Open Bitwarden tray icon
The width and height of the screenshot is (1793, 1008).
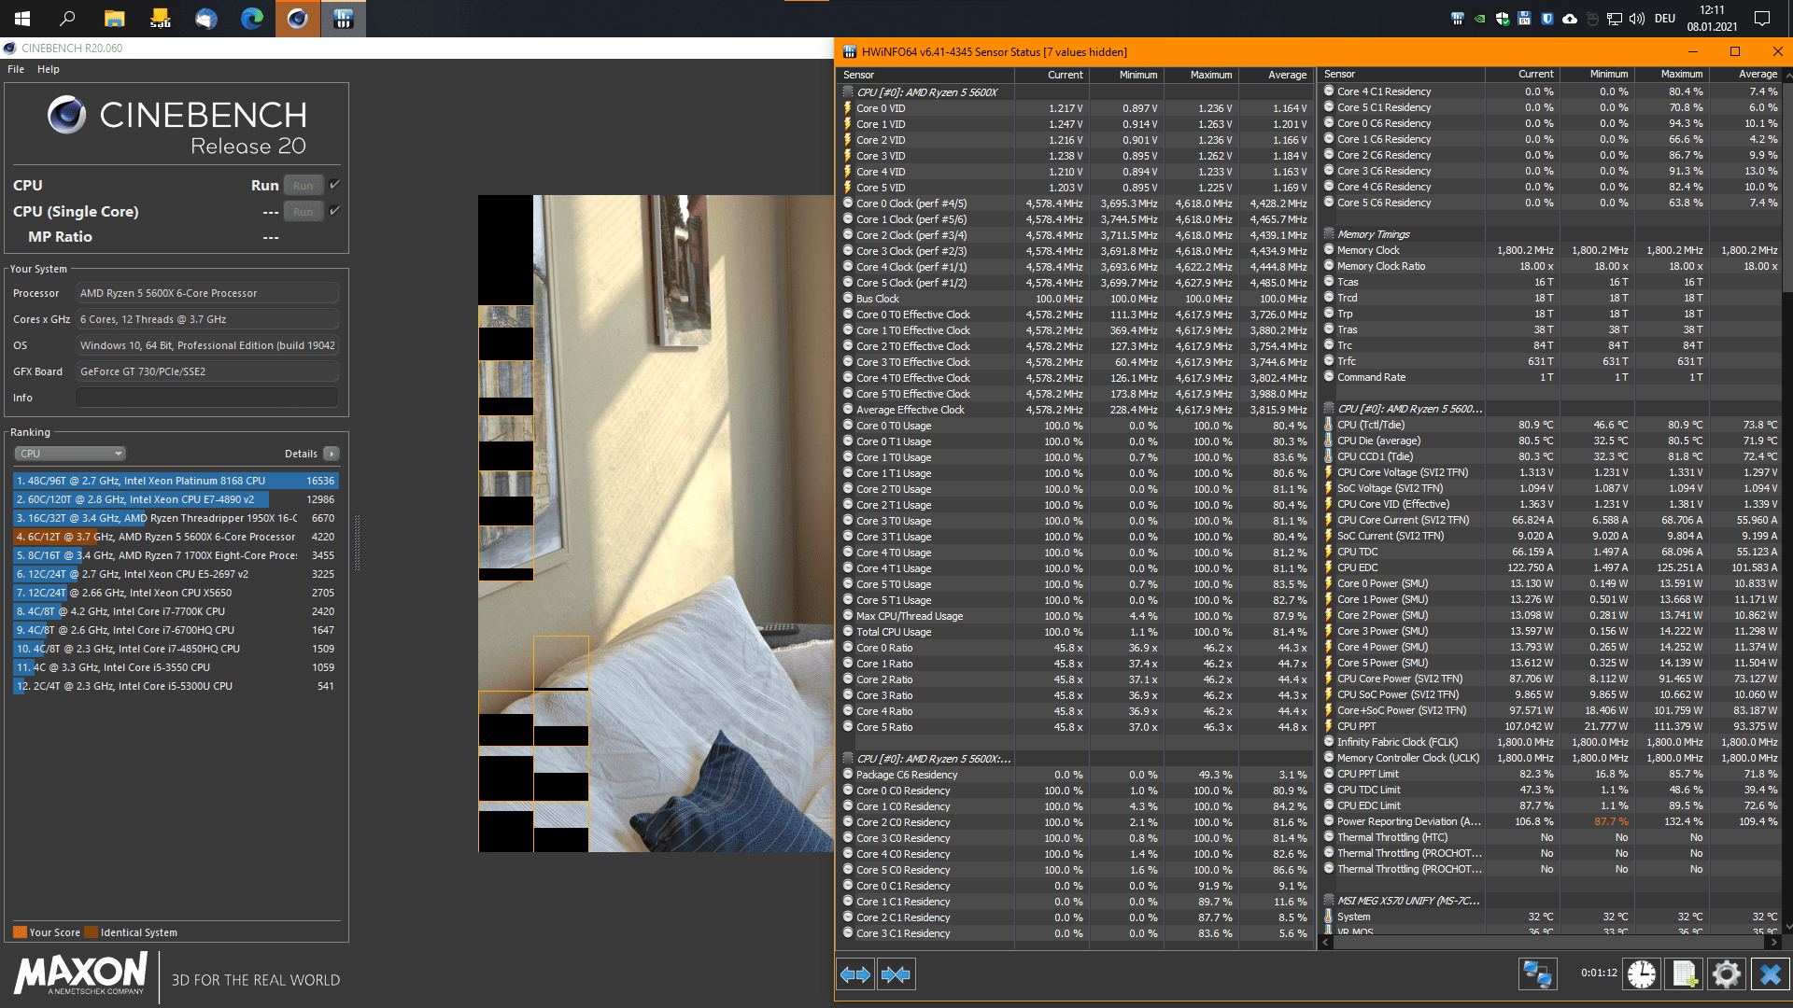click(x=1547, y=19)
